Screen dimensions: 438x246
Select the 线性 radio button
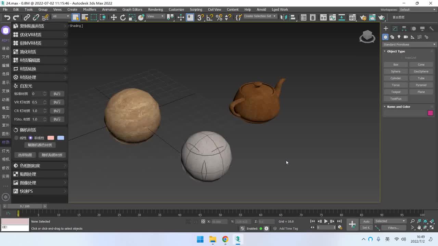coord(16,138)
